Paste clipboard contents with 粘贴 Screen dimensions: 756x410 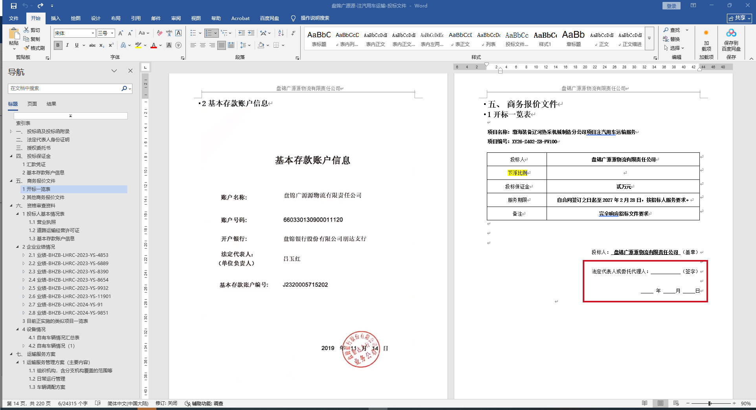point(14,38)
